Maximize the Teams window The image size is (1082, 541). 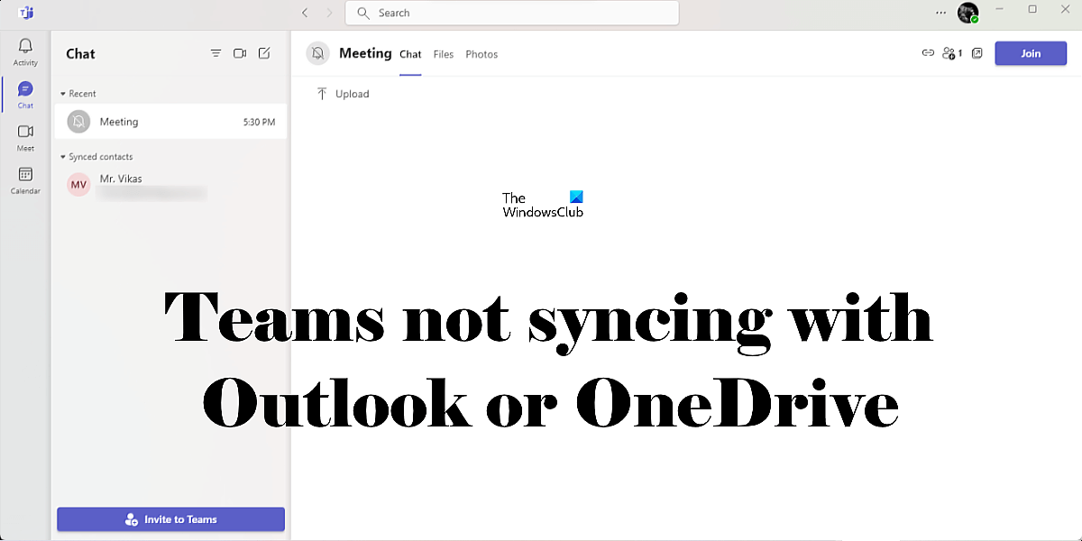[x=1032, y=9]
